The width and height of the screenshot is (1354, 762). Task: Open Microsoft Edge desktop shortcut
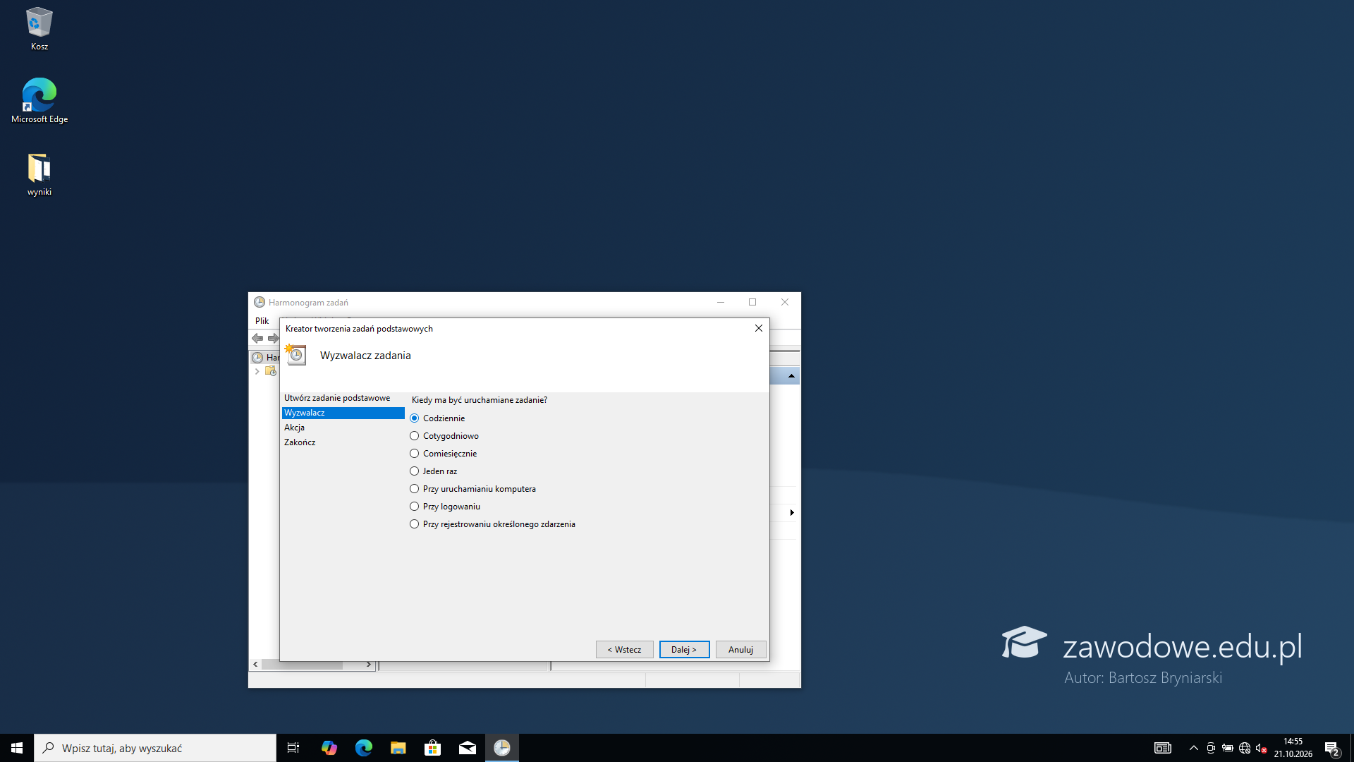[x=39, y=101]
